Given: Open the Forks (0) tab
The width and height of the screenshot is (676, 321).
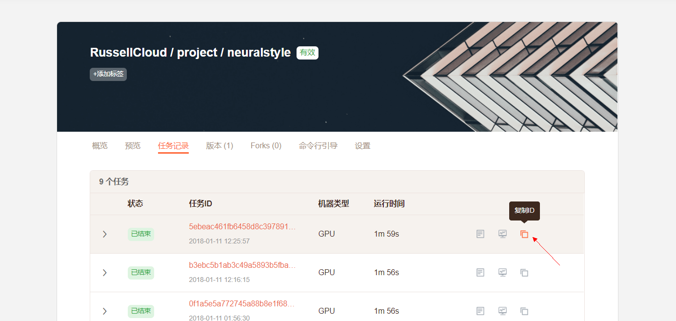Looking at the screenshot, I should point(266,146).
